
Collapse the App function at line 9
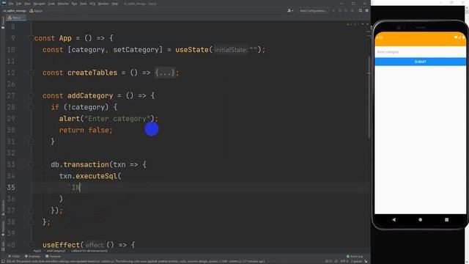31,38
